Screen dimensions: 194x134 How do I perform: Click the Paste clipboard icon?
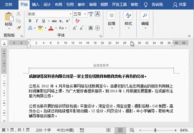[x=9, y=17]
